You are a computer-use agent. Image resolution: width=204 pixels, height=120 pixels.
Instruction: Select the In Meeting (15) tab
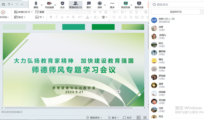tap(176, 12)
